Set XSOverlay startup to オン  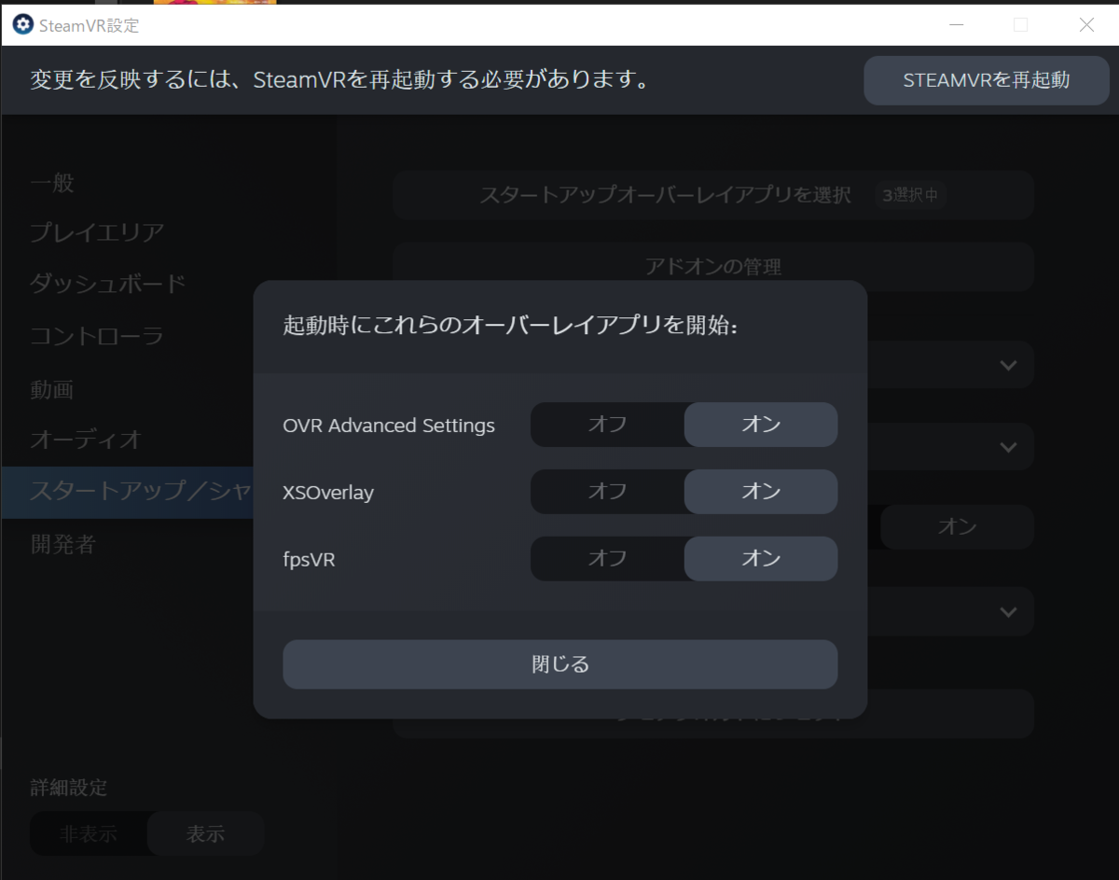click(761, 492)
